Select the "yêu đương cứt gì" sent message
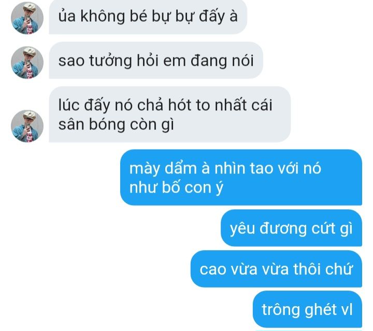The height and width of the screenshot is (331, 373). 291,228
